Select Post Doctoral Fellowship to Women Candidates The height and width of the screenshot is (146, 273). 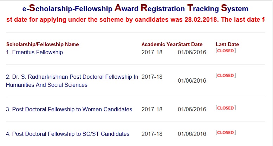pyautogui.click(x=69, y=110)
